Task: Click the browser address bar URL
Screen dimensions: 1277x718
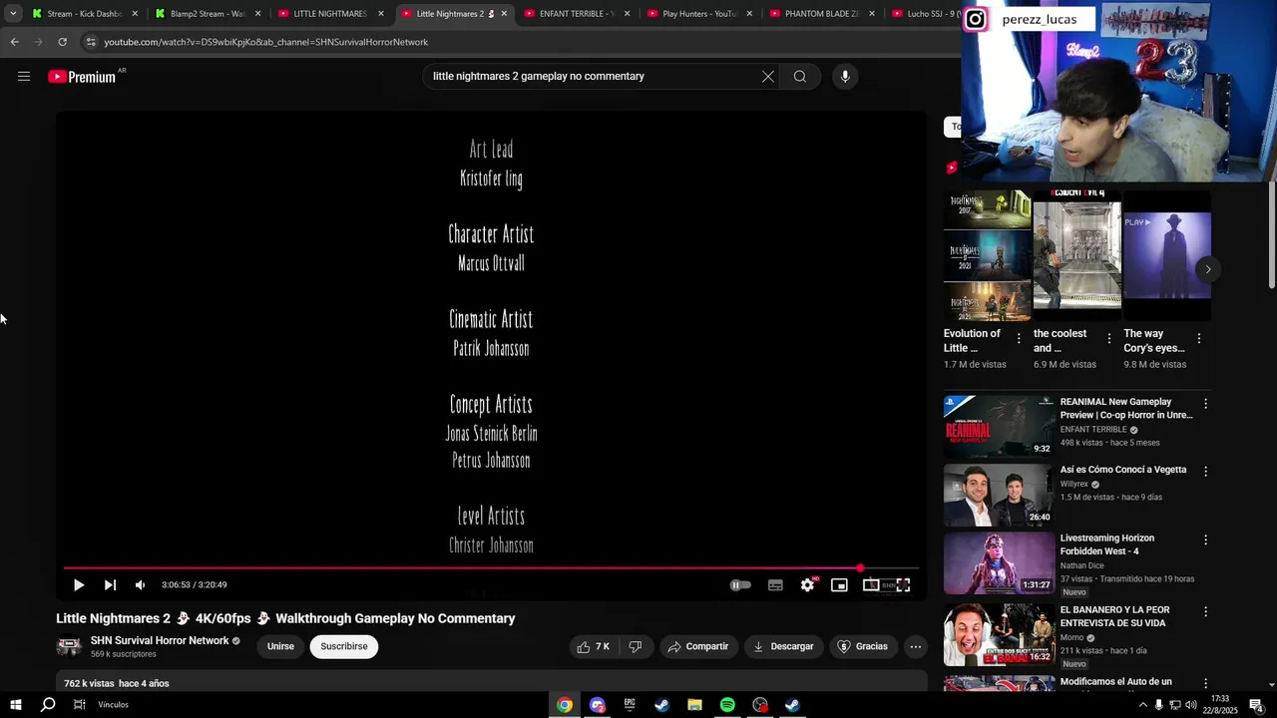Action: (266, 42)
